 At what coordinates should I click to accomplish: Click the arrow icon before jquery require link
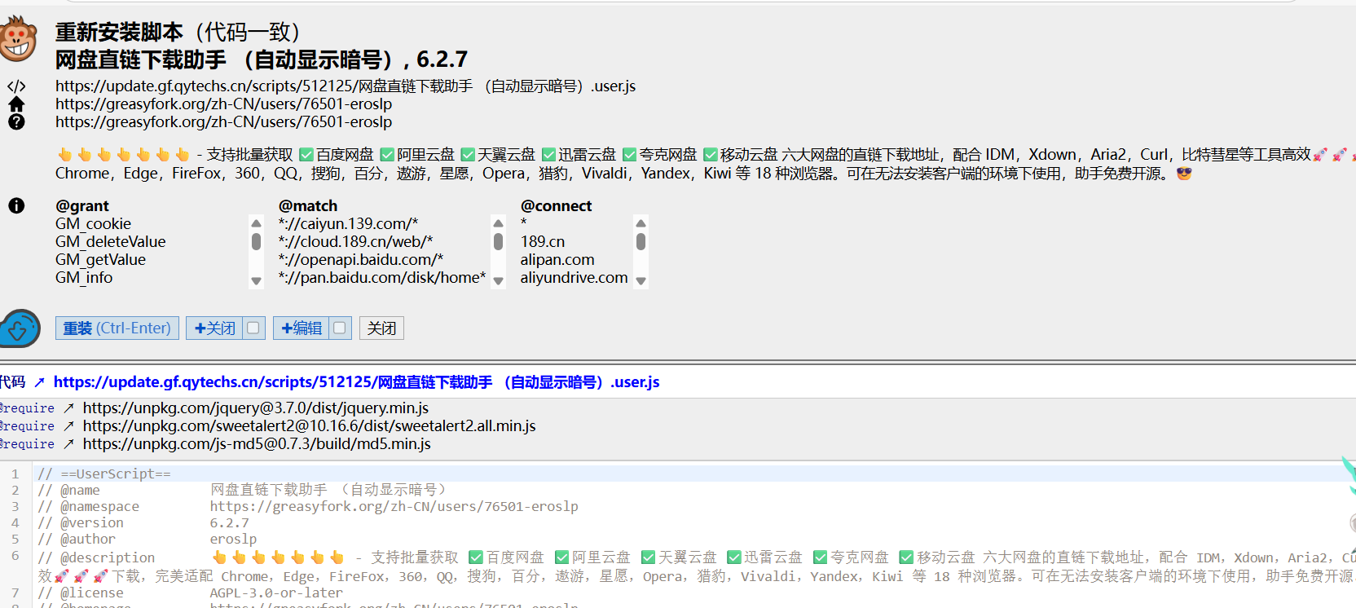click(x=68, y=408)
